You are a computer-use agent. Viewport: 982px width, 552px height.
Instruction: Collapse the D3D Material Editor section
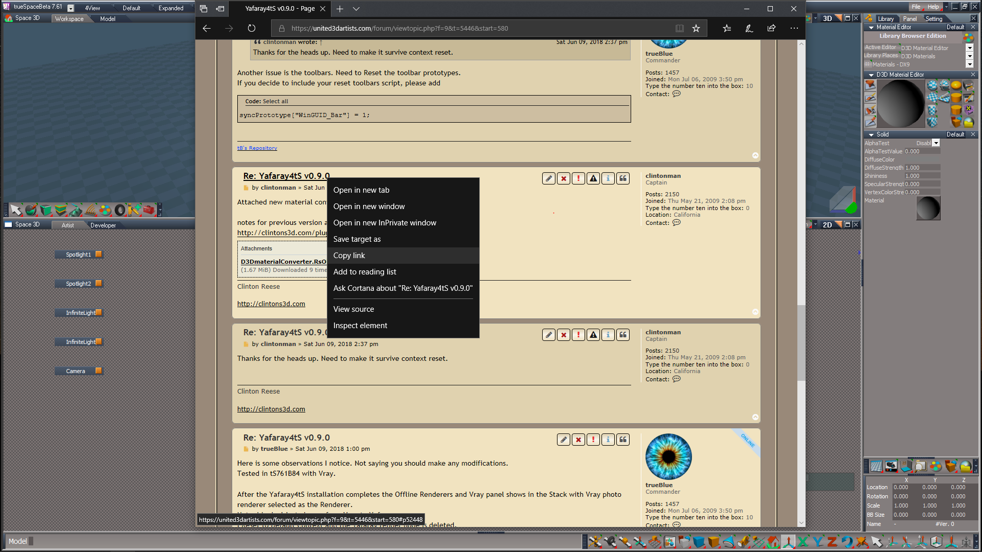pos(871,75)
